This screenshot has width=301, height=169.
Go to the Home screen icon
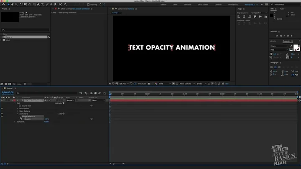point(3,4)
